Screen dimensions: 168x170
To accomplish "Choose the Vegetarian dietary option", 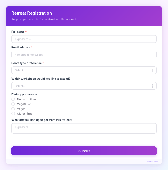I will click(13, 104).
